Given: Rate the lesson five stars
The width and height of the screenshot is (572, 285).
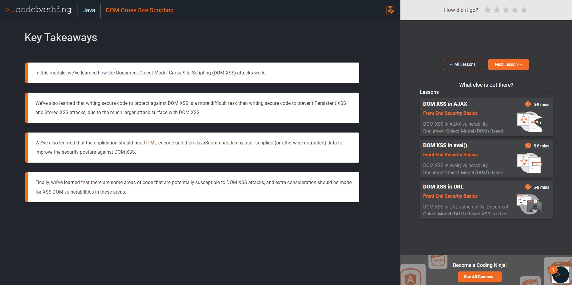Looking at the screenshot, I should pos(523,10).
